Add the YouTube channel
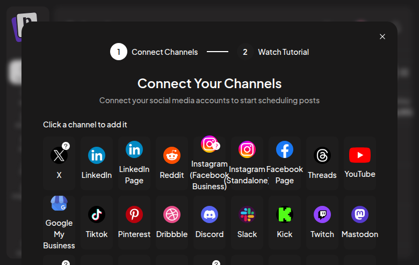This screenshot has width=419, height=265. tap(360, 163)
